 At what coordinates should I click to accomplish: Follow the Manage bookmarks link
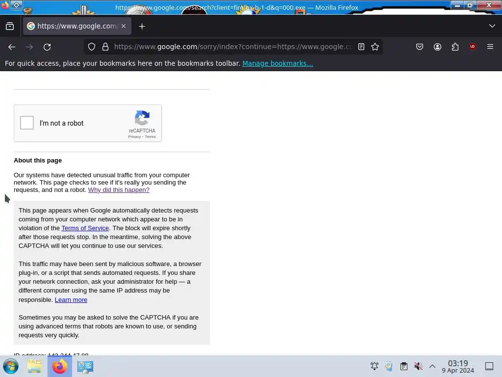point(277,63)
